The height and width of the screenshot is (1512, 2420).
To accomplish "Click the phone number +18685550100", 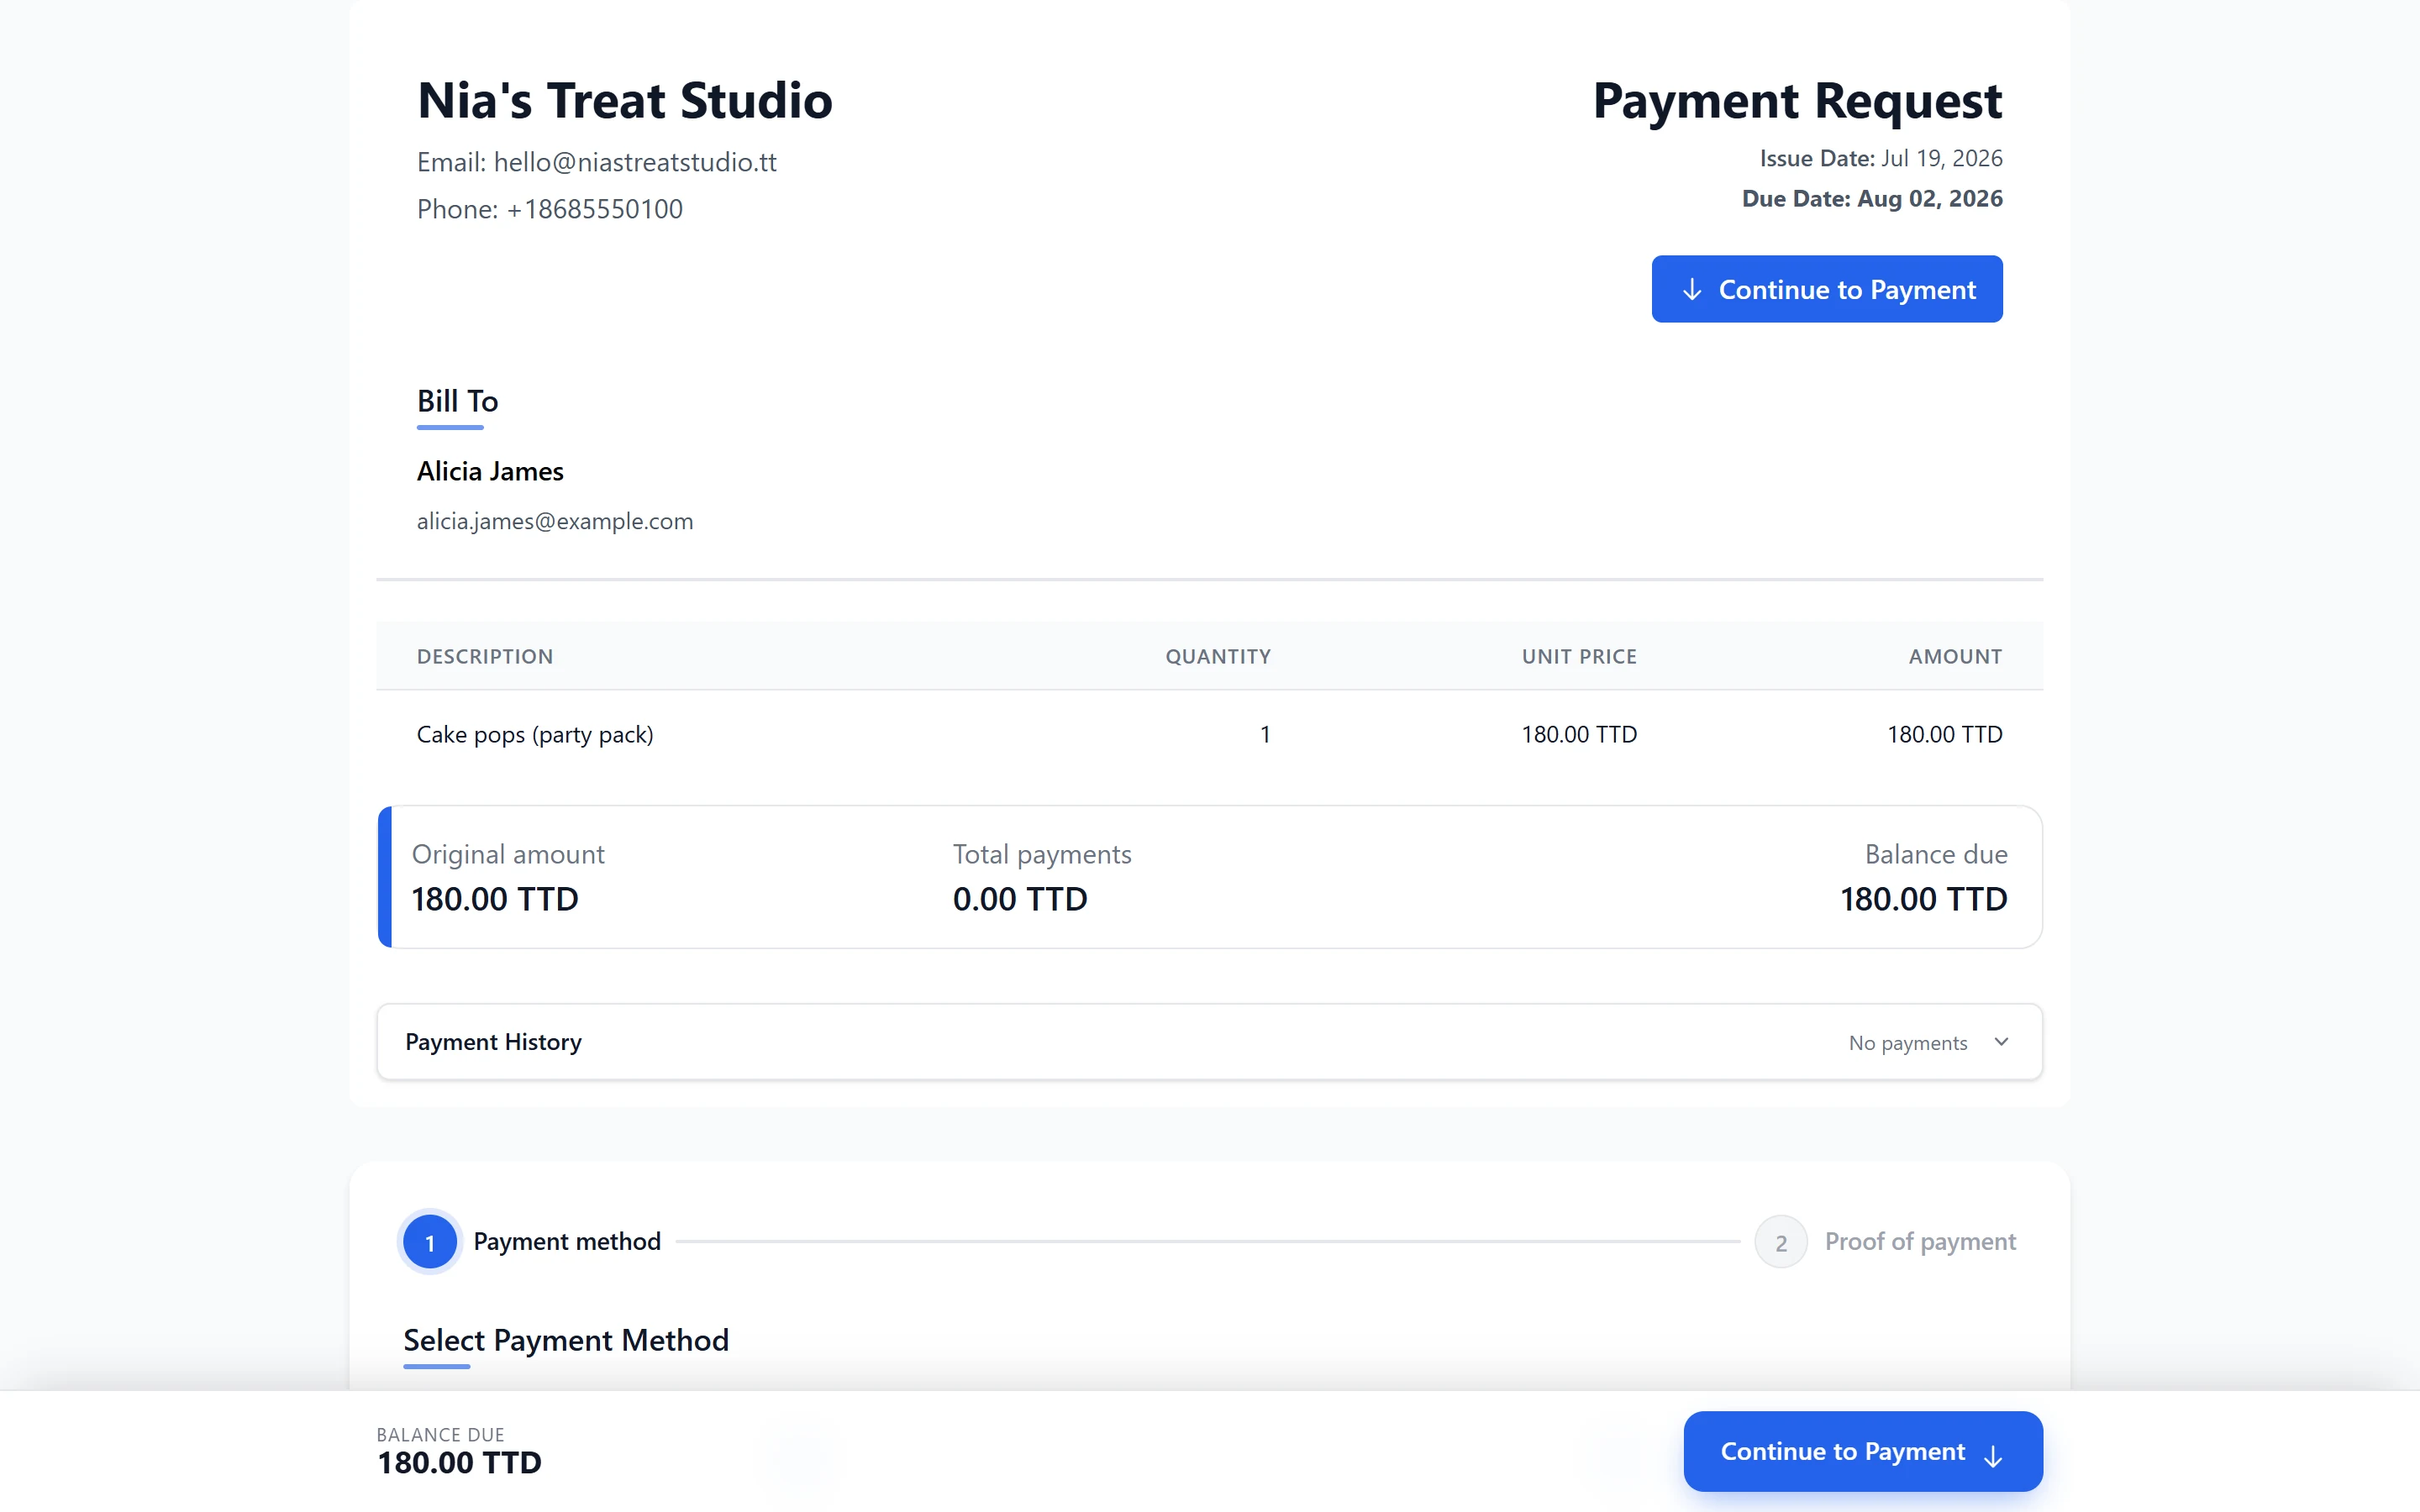I will pos(594,209).
